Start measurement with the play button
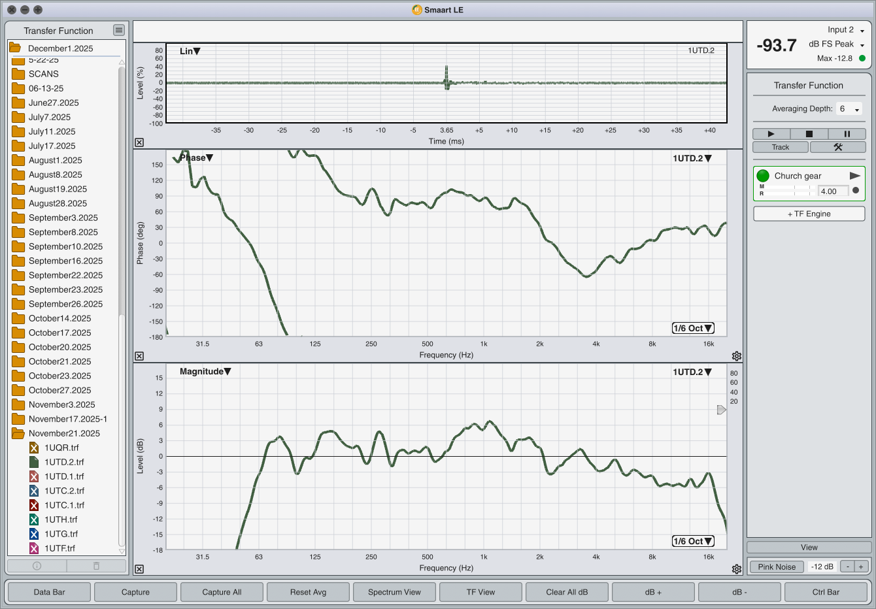876x609 pixels. [x=771, y=134]
